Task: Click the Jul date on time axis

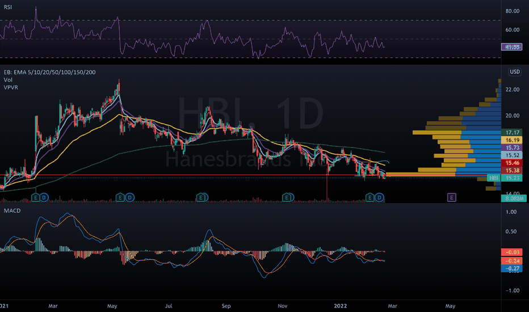Action: coord(169,306)
